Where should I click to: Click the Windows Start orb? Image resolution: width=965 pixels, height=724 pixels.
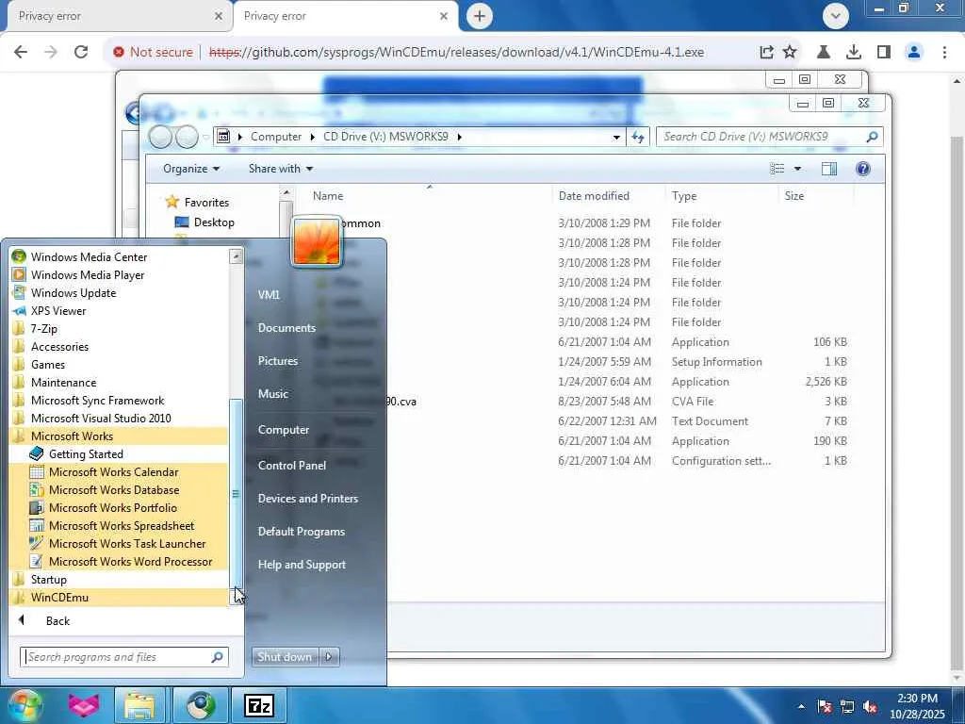pyautogui.click(x=25, y=705)
